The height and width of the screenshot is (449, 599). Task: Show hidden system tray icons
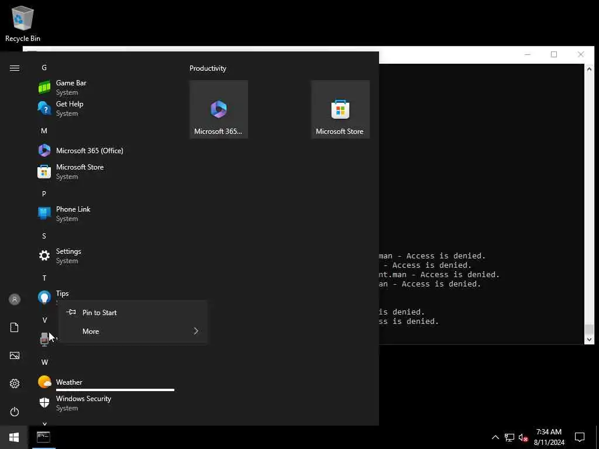click(x=495, y=437)
